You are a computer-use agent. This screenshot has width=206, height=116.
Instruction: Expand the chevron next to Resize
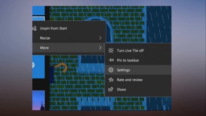pos(100,38)
